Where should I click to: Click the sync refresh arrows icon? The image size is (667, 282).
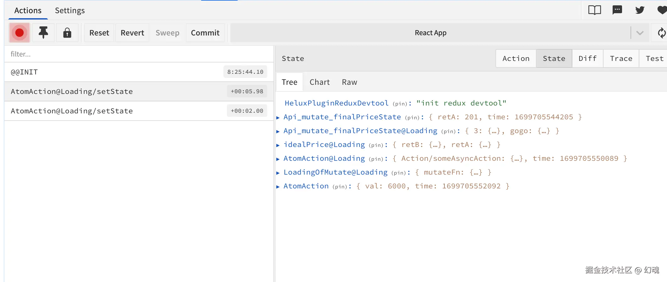click(661, 33)
